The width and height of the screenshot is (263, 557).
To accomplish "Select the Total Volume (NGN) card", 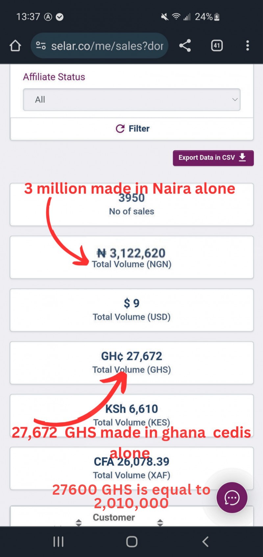I will [131, 257].
